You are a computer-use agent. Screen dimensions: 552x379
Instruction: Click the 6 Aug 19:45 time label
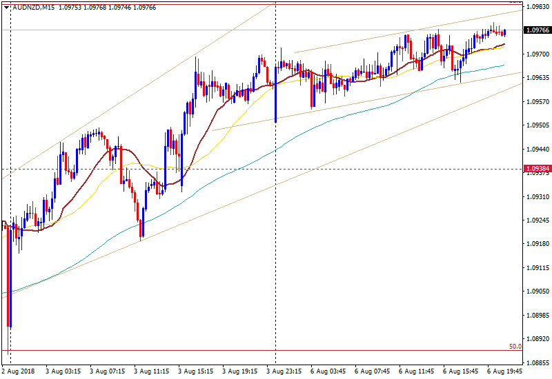pyautogui.click(x=504, y=371)
